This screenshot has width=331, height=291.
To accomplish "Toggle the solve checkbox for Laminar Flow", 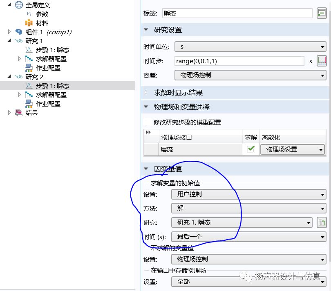I will 250,149.
